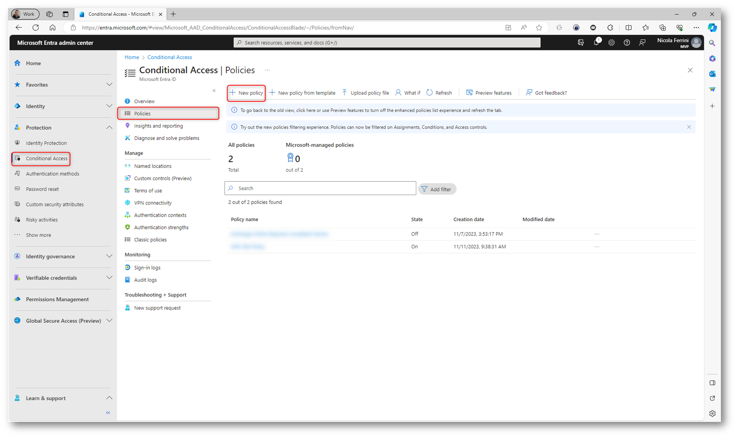Screen dimensions: 737x438
Task: Sort by Creation date column
Action: coord(468,219)
